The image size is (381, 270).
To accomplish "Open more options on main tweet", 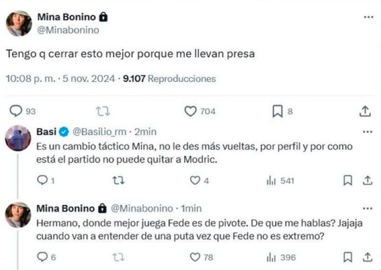I will [368, 17].
